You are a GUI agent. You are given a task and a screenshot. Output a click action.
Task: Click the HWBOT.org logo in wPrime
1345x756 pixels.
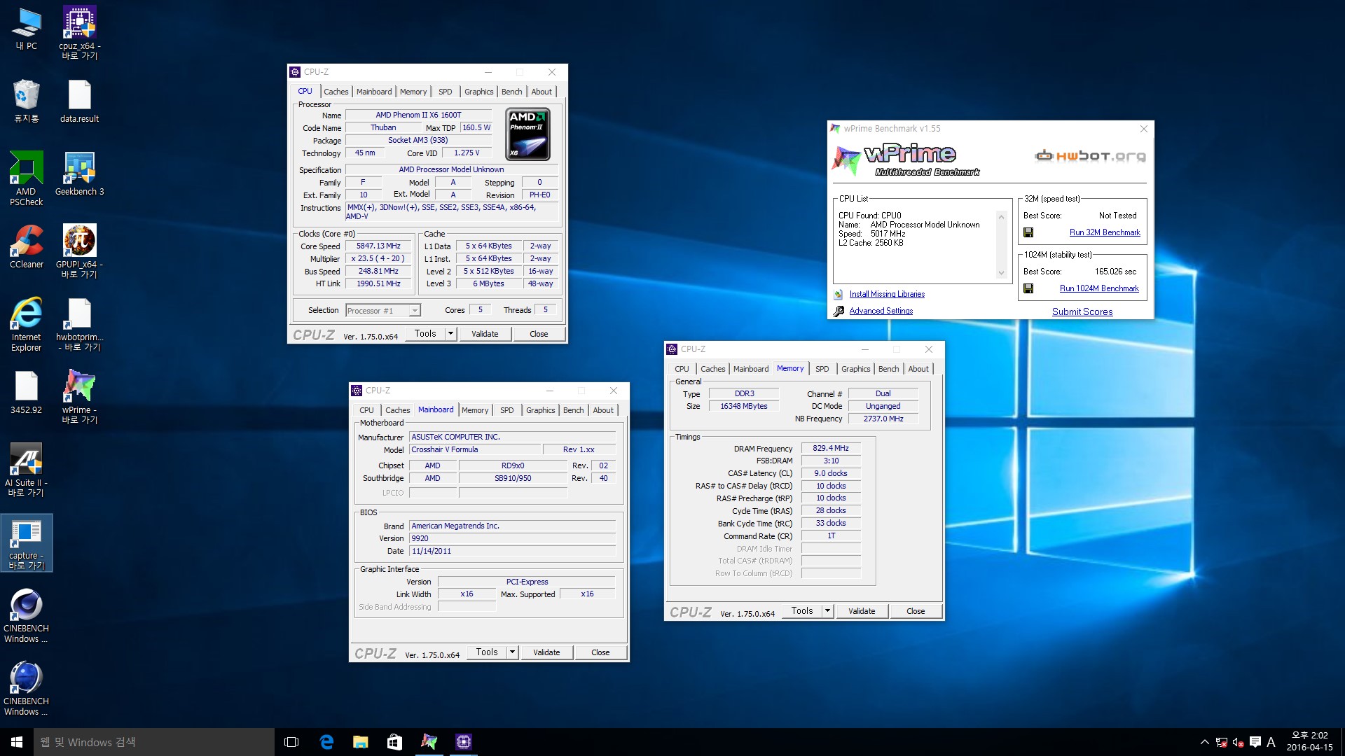[x=1091, y=155]
